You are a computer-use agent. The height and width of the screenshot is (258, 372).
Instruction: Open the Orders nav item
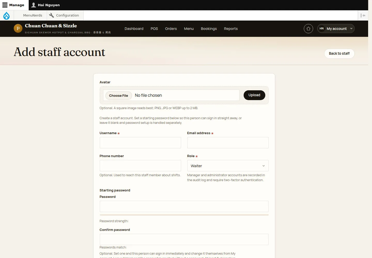171,29
